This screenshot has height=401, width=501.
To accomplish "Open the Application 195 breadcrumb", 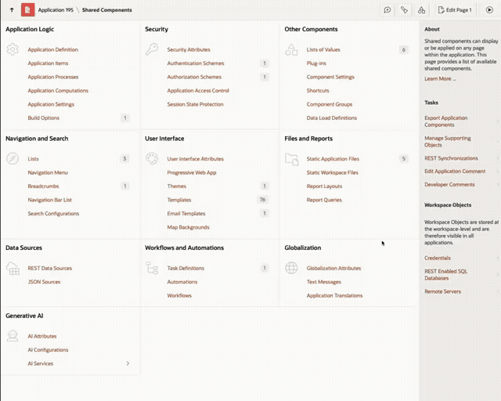I will [x=55, y=10].
